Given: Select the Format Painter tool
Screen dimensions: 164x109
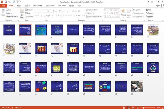Looking at the screenshot, I should click(12, 17).
